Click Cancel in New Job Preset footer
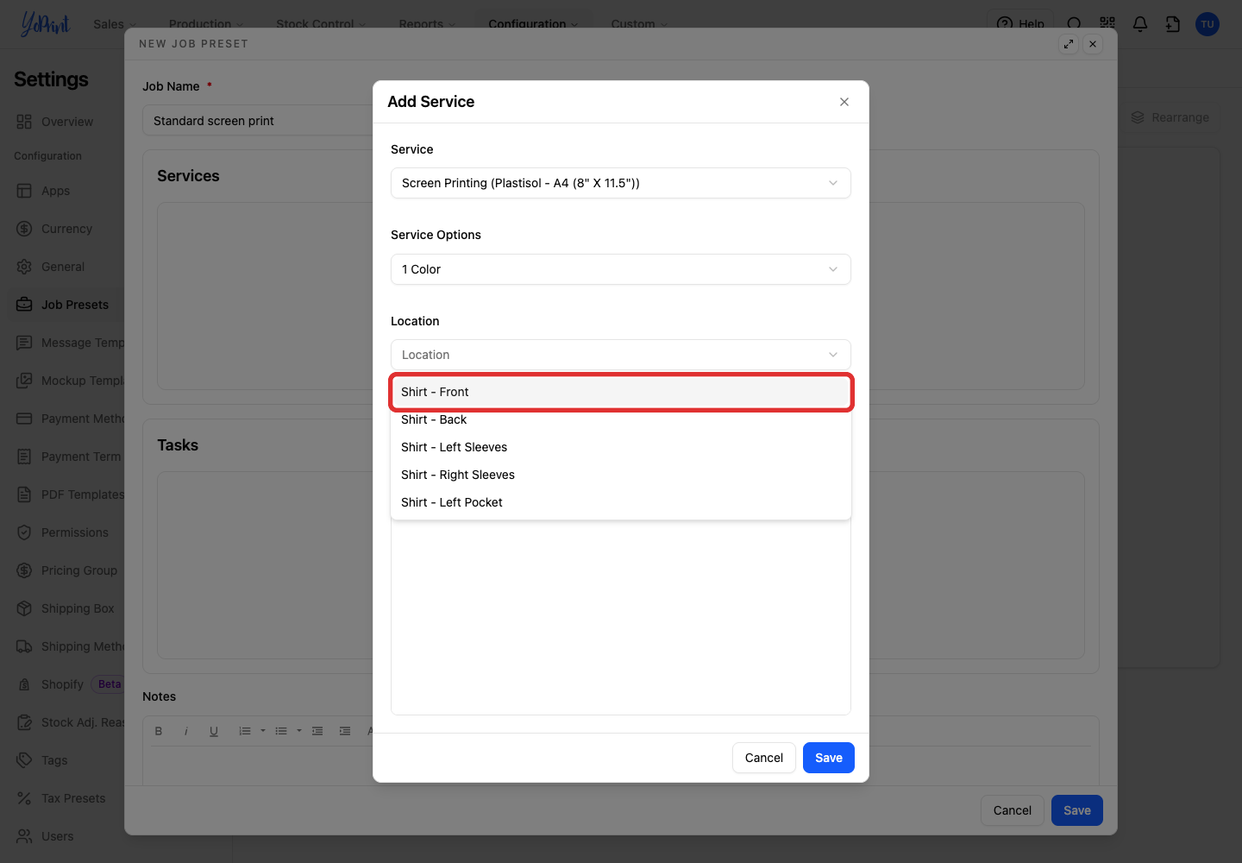 (1013, 810)
